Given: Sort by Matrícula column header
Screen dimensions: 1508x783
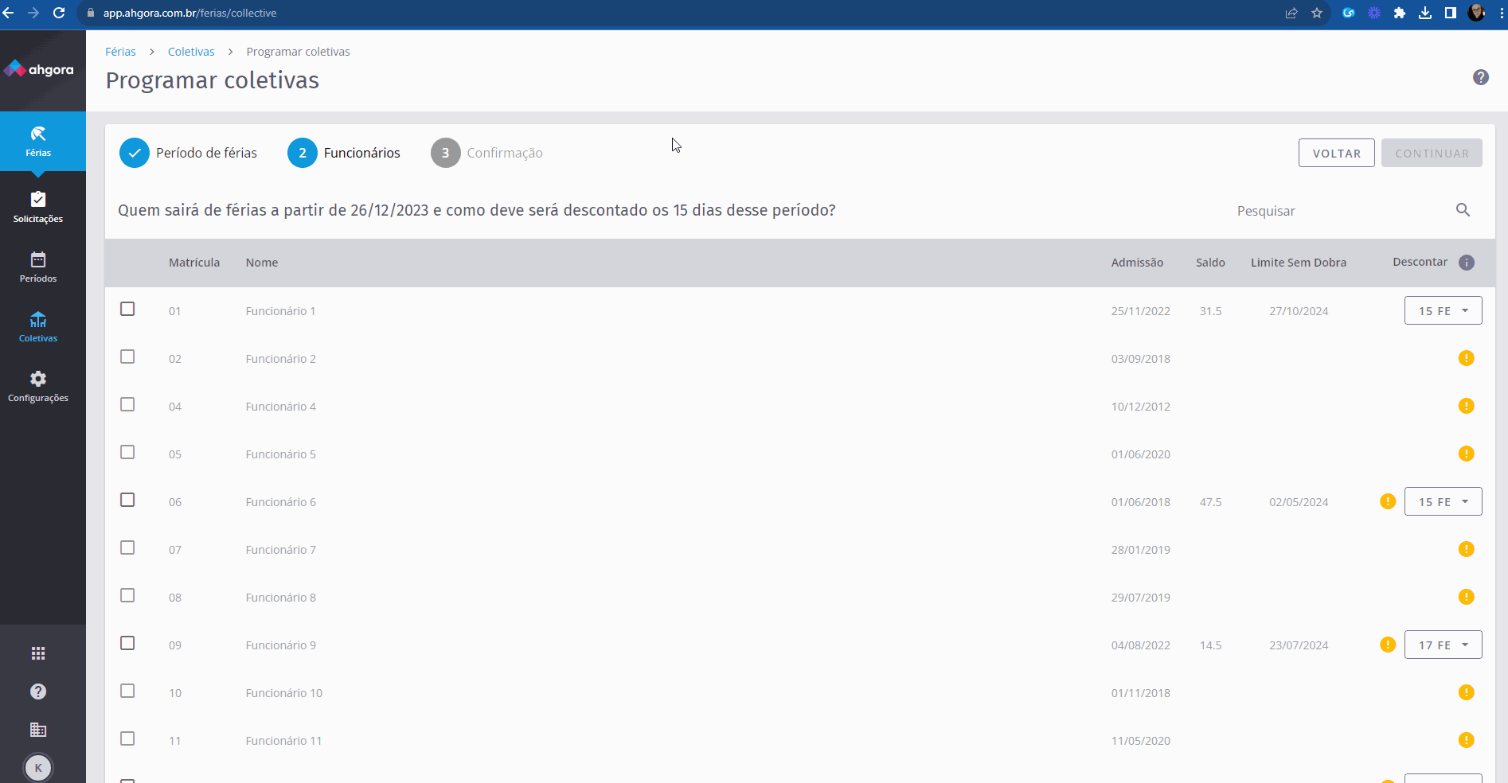Looking at the screenshot, I should [x=194, y=263].
